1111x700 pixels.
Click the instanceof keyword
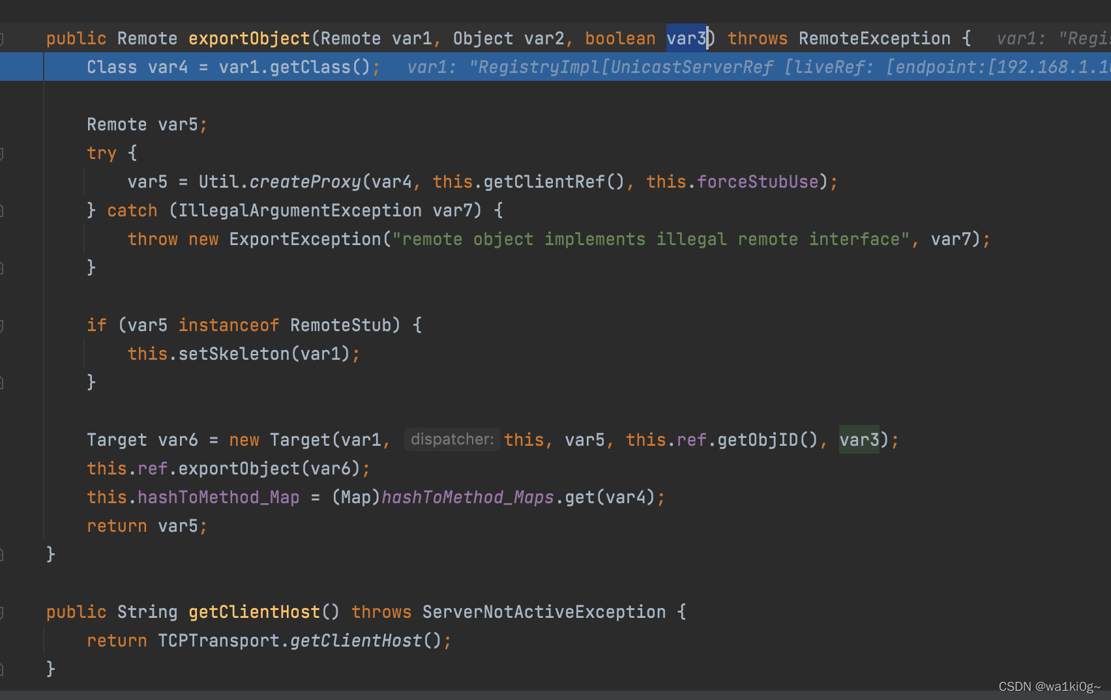tap(229, 325)
